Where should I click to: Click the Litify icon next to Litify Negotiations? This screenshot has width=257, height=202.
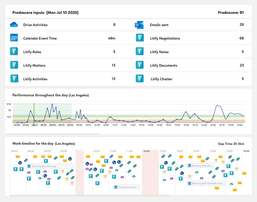click(140, 38)
